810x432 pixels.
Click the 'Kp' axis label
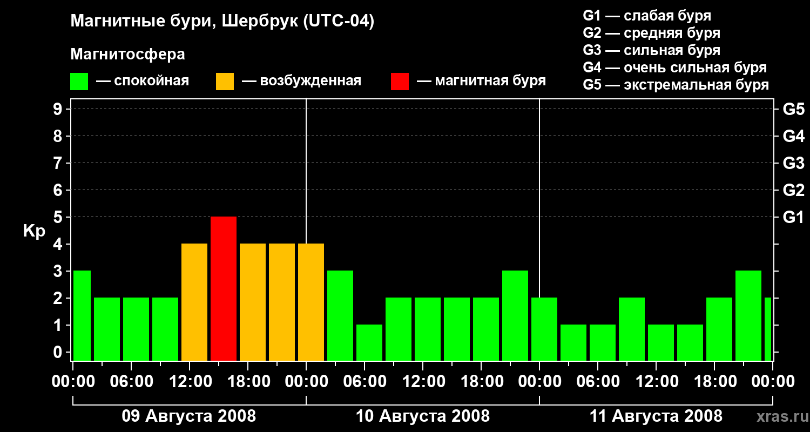pos(34,232)
